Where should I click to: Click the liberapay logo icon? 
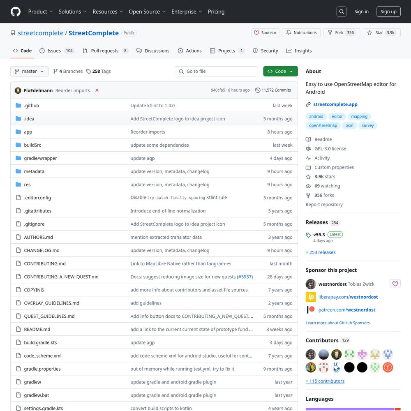click(x=311, y=297)
